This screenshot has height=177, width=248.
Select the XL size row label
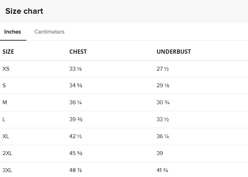coord(6,136)
